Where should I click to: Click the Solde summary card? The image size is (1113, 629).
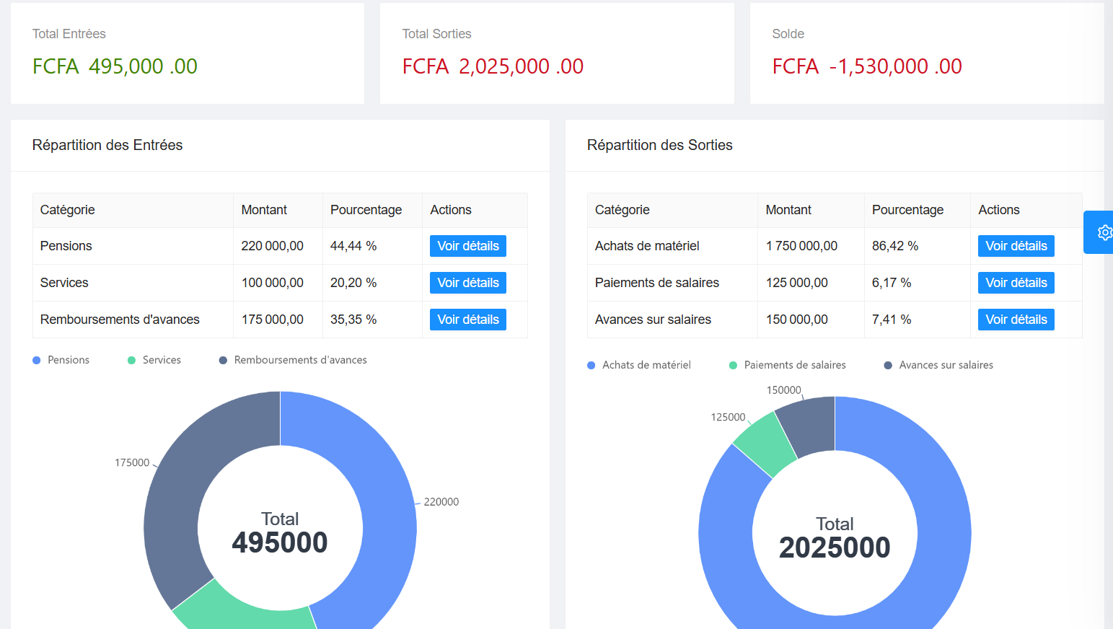925,53
